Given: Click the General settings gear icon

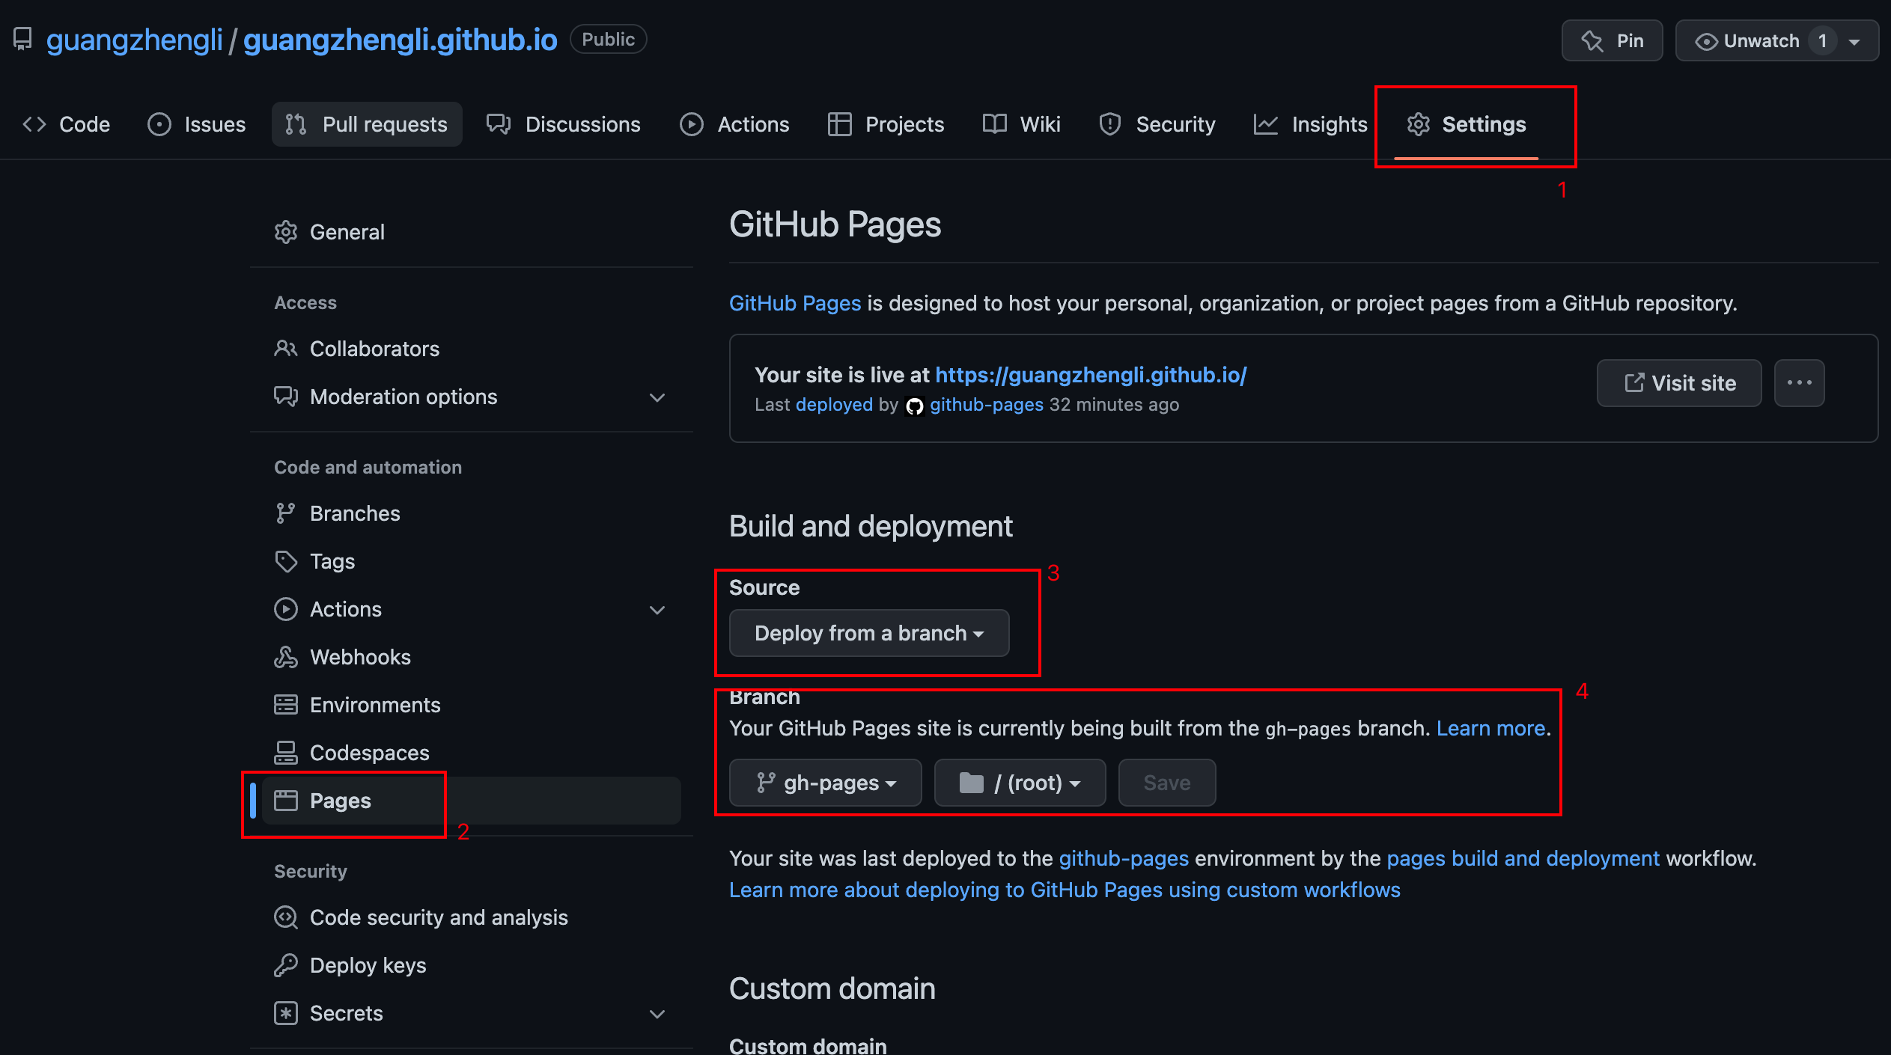Looking at the screenshot, I should [x=285, y=232].
